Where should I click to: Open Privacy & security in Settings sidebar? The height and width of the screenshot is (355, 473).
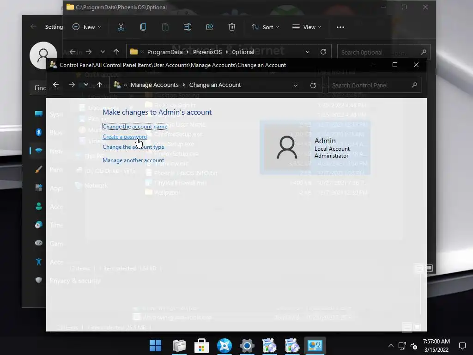point(75,281)
